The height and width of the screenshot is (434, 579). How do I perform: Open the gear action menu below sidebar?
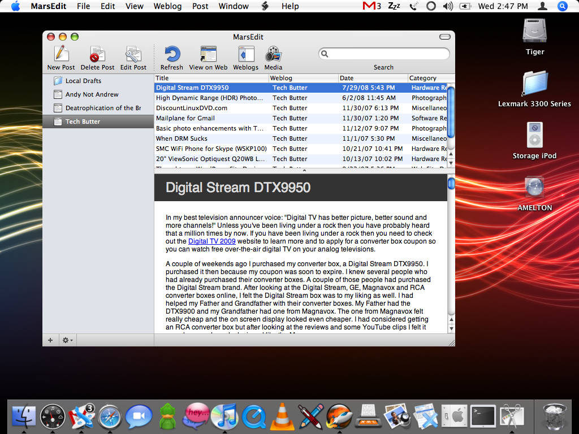click(x=67, y=340)
